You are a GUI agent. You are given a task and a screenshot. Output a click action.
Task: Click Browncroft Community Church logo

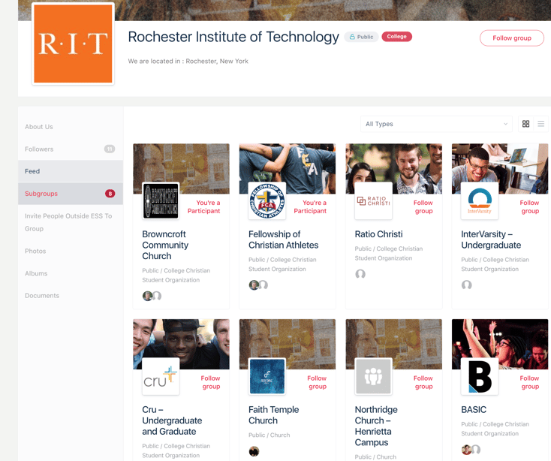(x=161, y=201)
